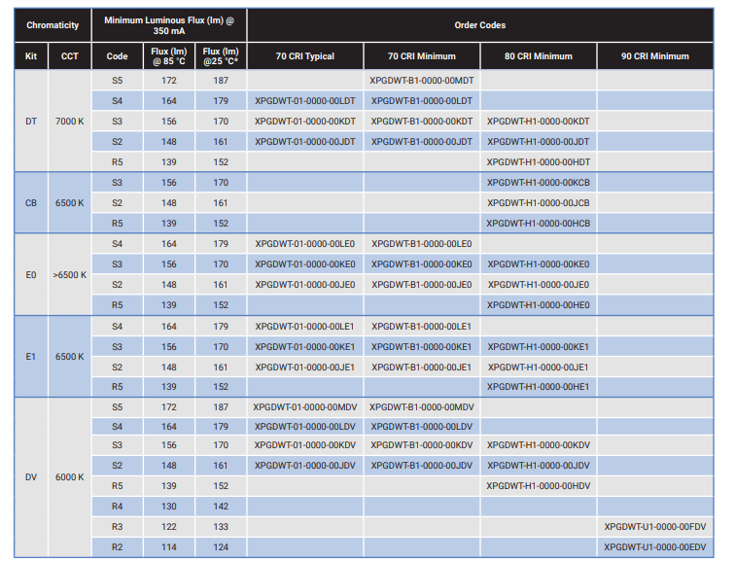
Task: Click order code XPGDWT-H1-0000-00HE1
Action: coord(539,387)
